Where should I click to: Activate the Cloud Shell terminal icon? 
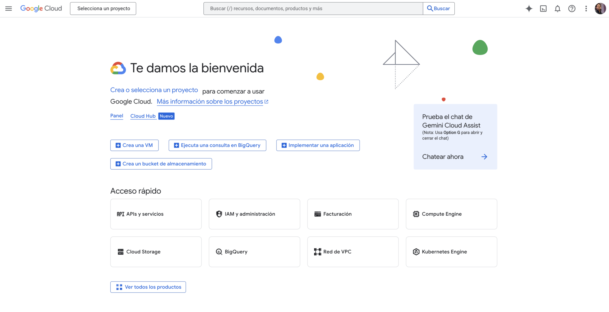(x=544, y=9)
